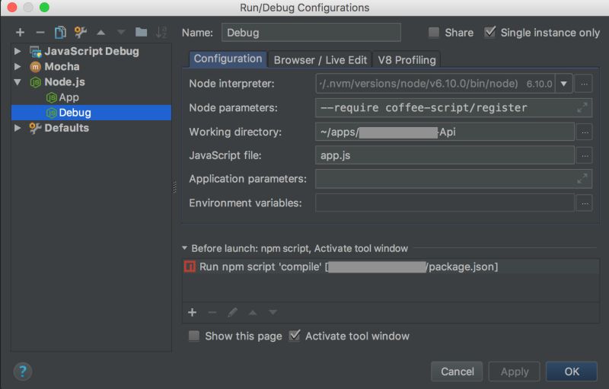The height and width of the screenshot is (389, 609).
Task: Select the Debug configuration in tree
Action: coord(91,113)
